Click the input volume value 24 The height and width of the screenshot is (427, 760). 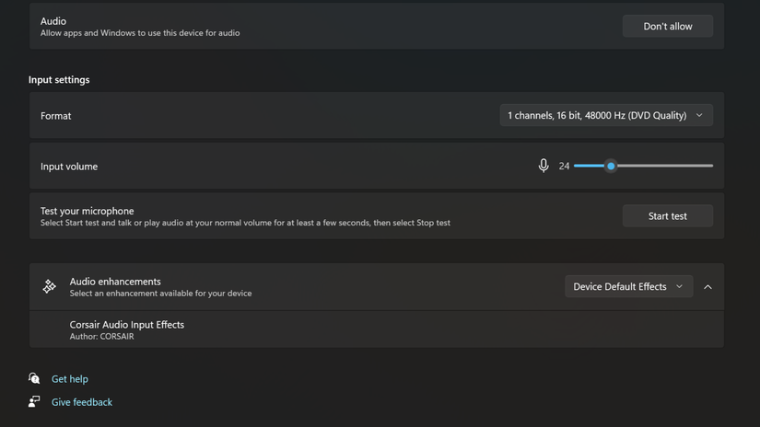coord(564,167)
